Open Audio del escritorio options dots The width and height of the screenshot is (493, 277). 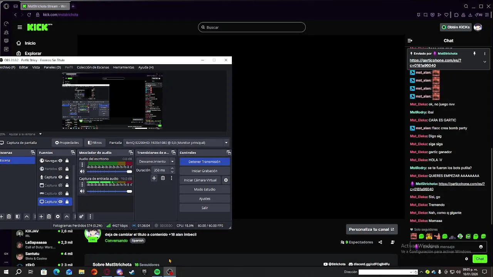tap(82, 165)
